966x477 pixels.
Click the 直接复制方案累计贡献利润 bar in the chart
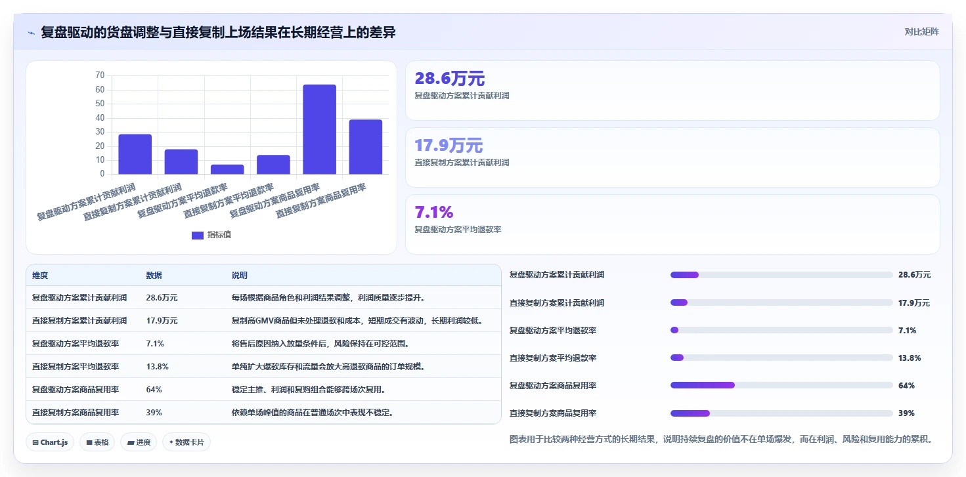click(181, 162)
